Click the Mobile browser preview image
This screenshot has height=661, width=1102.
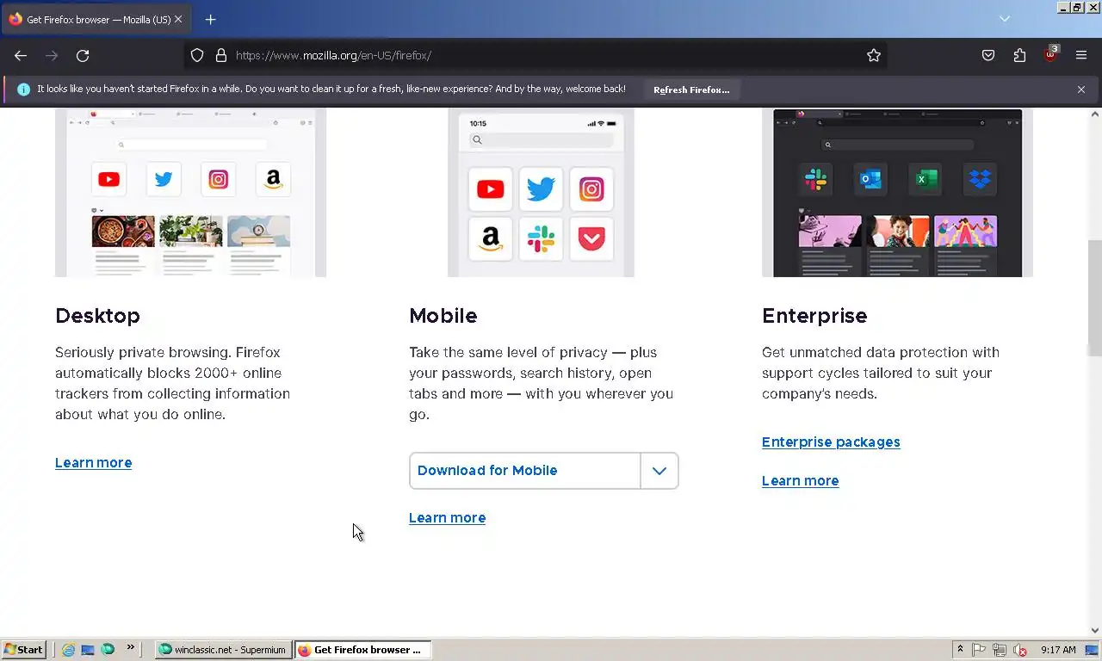[x=541, y=193]
